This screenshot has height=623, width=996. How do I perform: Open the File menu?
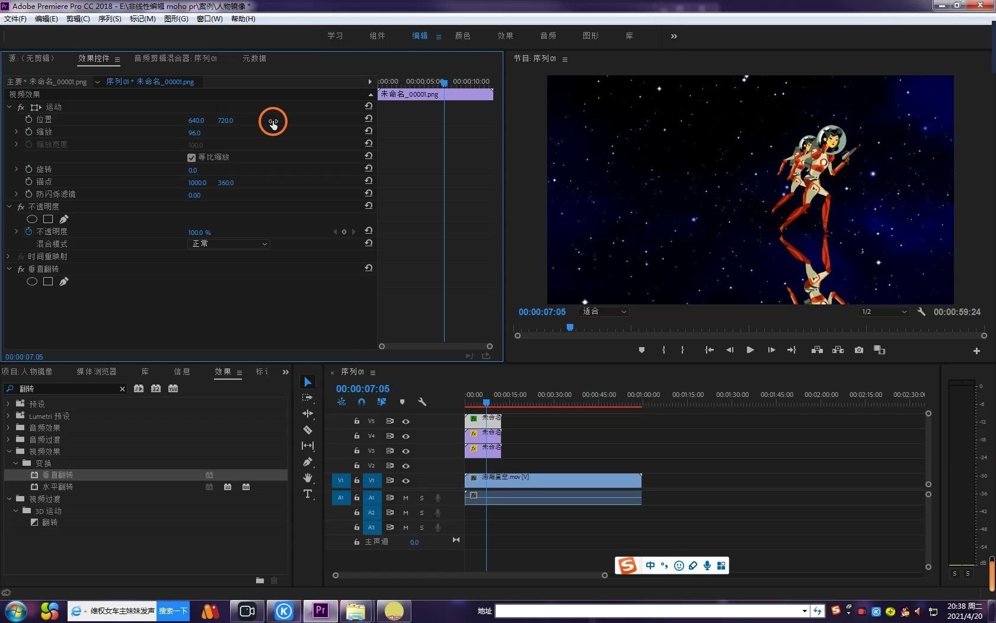pos(15,19)
